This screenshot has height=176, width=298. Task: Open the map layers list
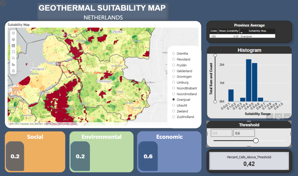[13, 39]
